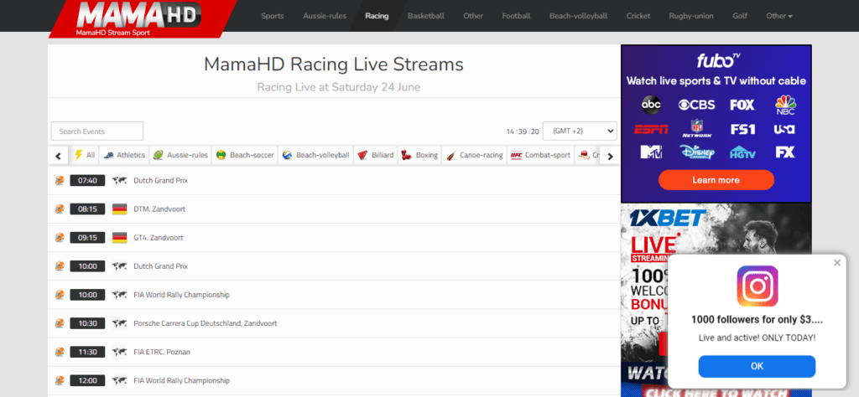859x397 pixels.
Task: Click the 11:30 time badge
Action: [x=87, y=352]
